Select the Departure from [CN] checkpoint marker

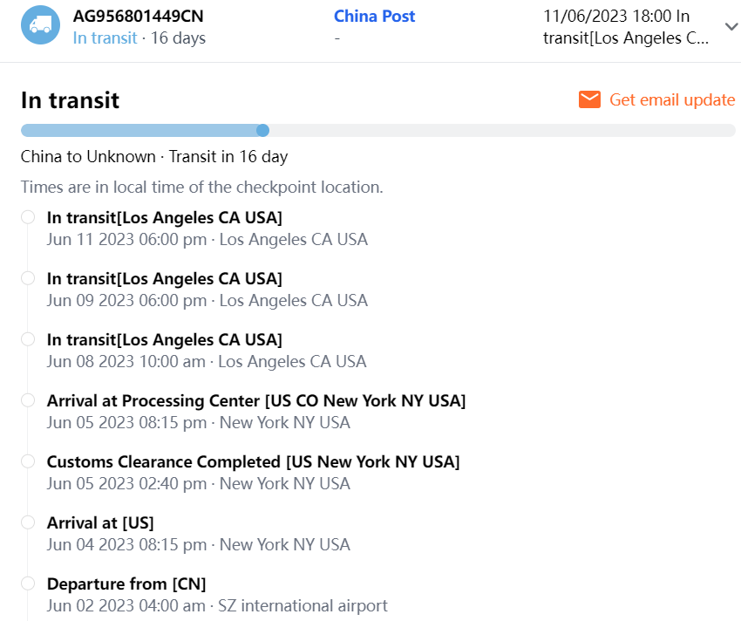point(28,583)
